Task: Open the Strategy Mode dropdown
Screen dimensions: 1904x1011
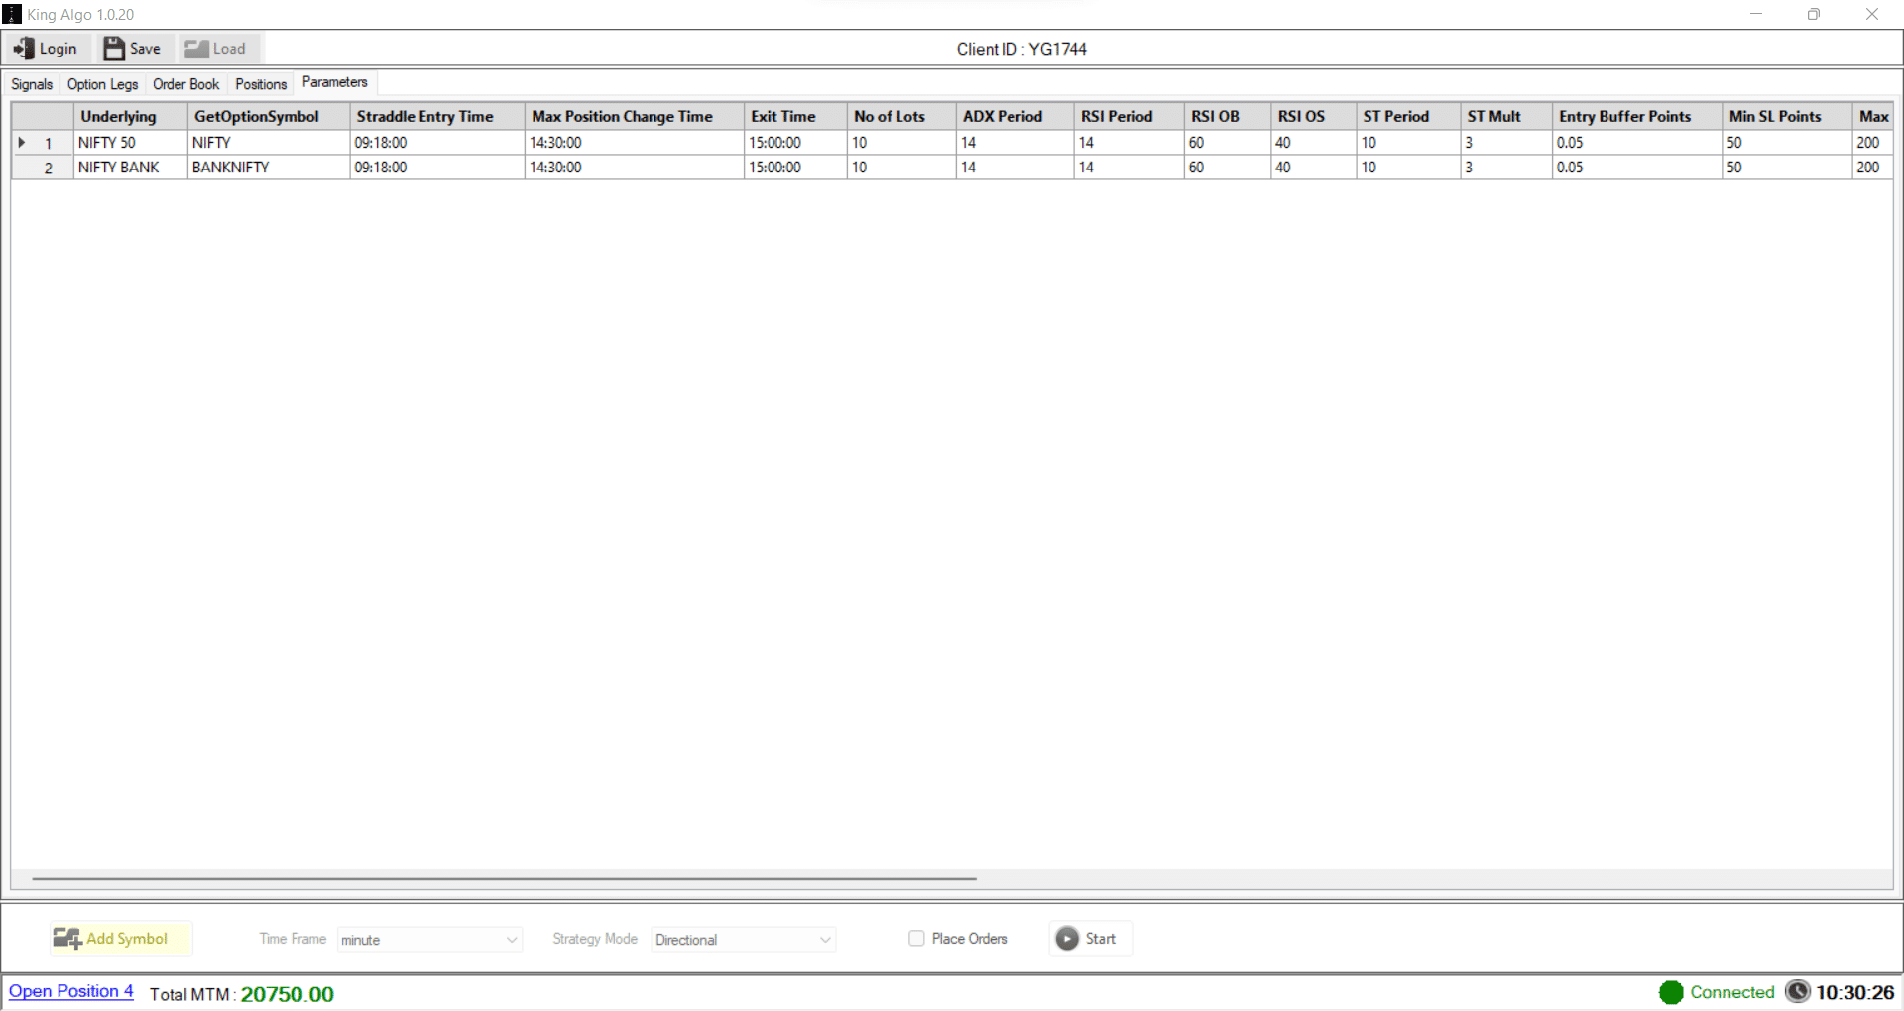Action: 743,940
